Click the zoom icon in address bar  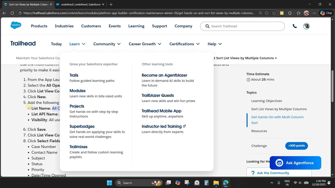tap(260, 13)
